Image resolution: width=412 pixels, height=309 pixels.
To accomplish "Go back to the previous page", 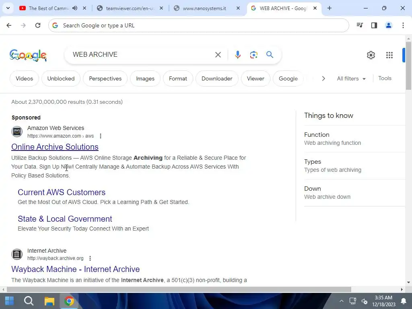I will (9, 25).
